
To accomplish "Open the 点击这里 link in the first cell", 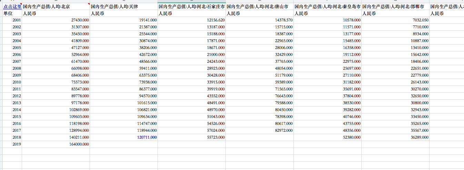I will click(x=12, y=6).
